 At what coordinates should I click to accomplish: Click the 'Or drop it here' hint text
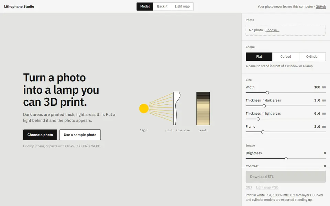62,146
